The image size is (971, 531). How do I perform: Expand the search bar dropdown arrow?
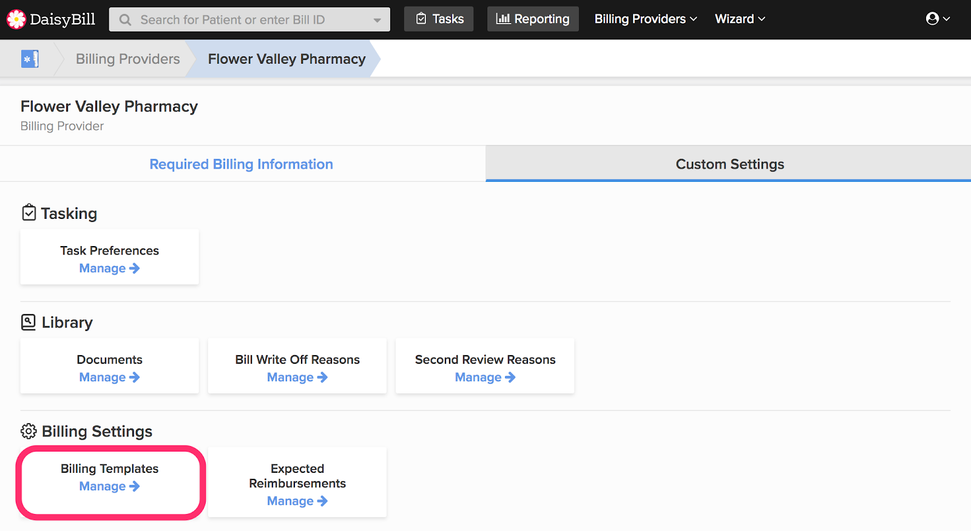pyautogui.click(x=377, y=20)
